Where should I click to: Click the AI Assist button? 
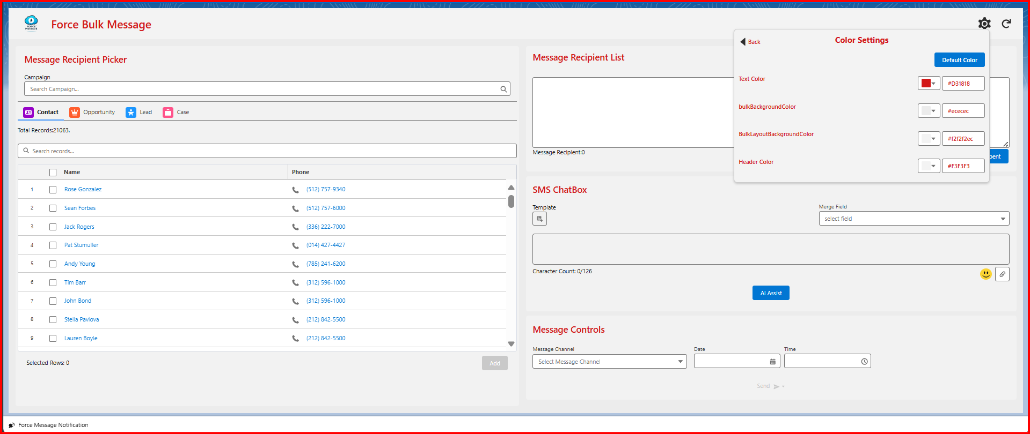770,293
